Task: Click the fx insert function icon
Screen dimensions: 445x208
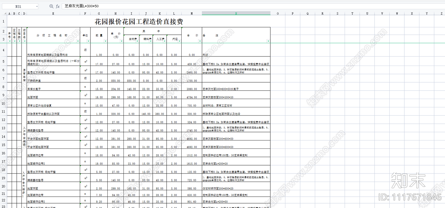Action: pos(58,6)
